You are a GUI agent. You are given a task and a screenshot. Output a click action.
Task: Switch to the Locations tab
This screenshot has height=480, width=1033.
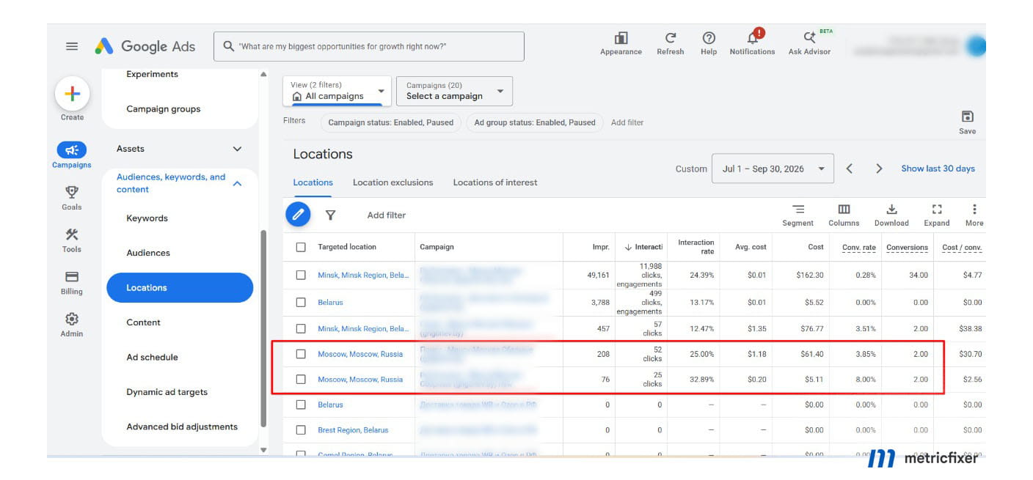(x=313, y=182)
